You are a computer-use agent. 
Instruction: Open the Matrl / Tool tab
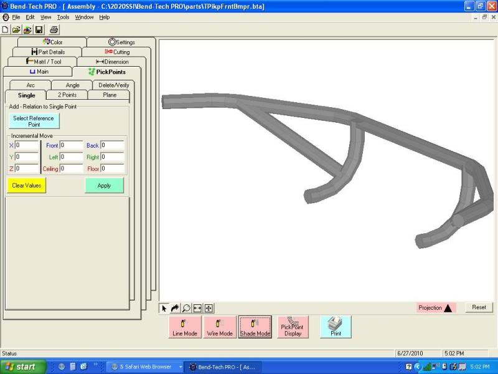43,62
